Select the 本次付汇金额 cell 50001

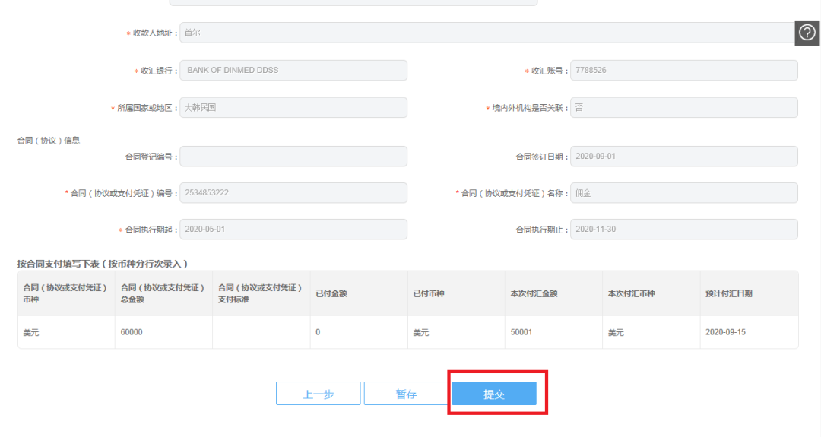pyautogui.click(x=553, y=332)
